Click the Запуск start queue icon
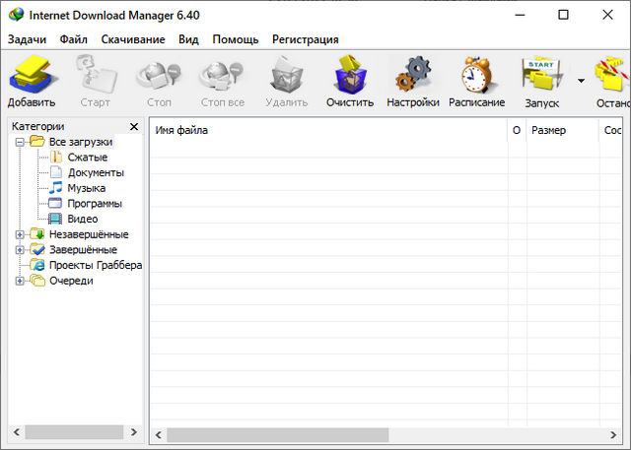Screen dimensions: 631x450 pyautogui.click(x=541, y=76)
